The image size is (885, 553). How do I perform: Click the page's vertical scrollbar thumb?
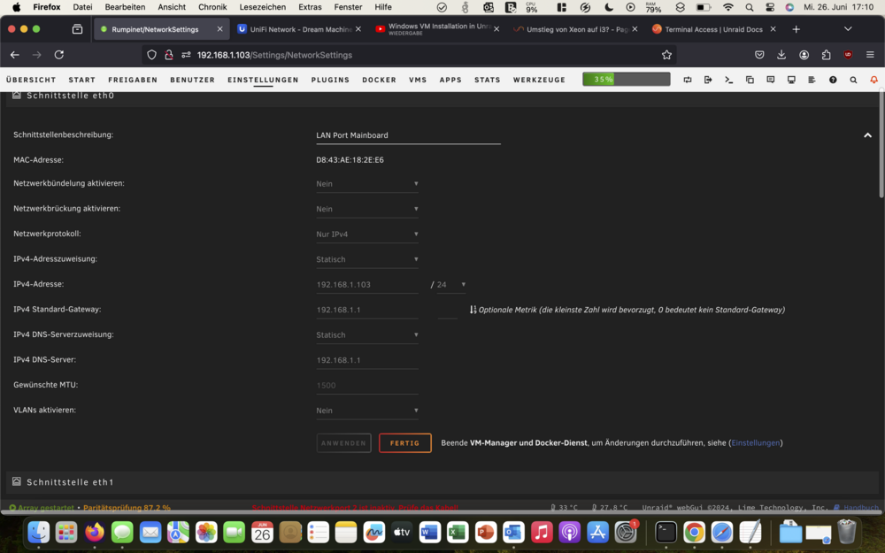pos(881,144)
